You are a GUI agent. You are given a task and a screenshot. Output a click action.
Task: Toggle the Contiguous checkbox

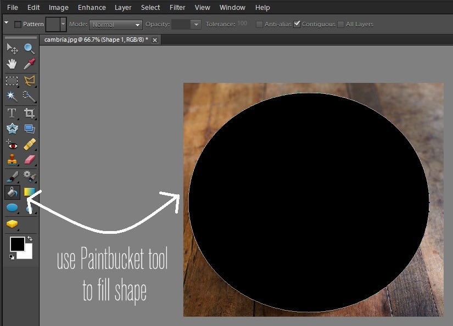(x=297, y=24)
